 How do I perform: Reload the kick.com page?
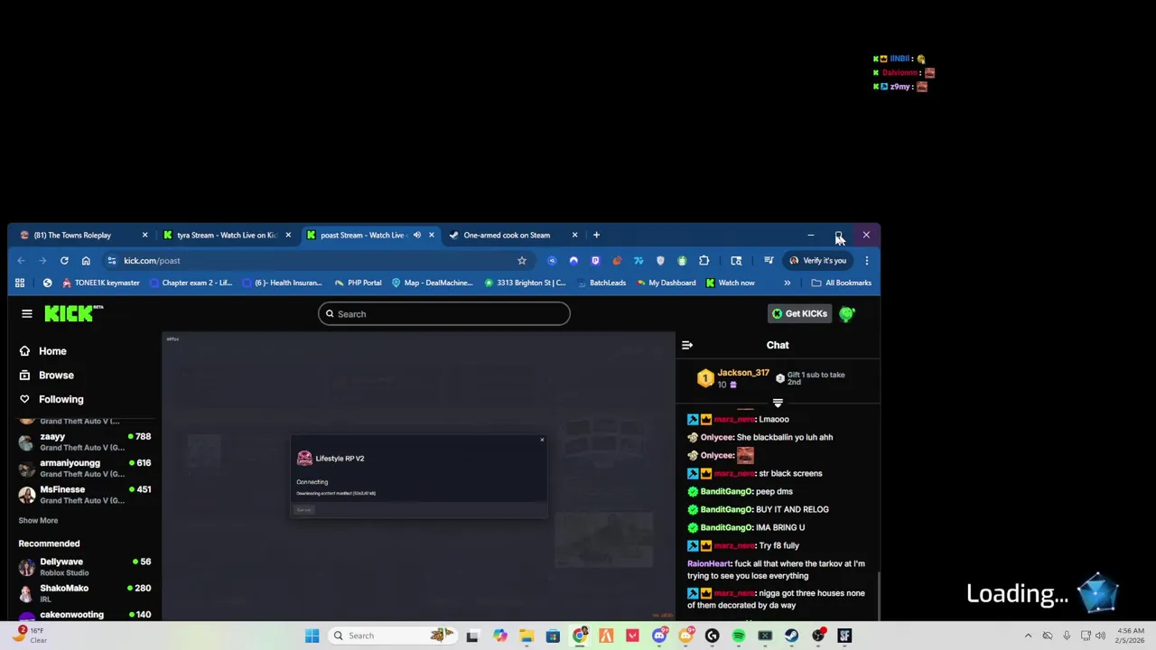click(x=64, y=260)
